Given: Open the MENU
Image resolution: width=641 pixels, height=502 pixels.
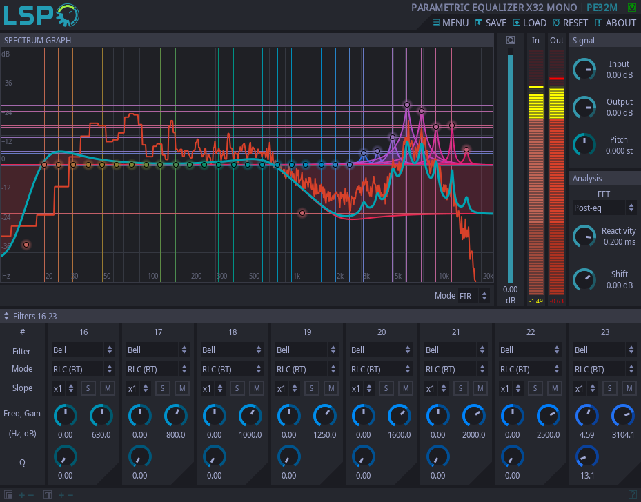Looking at the screenshot, I should point(451,23).
